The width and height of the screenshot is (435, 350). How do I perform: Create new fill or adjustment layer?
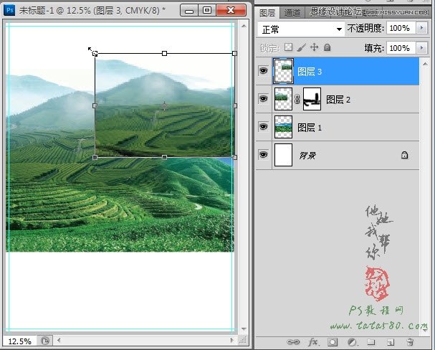coord(352,342)
